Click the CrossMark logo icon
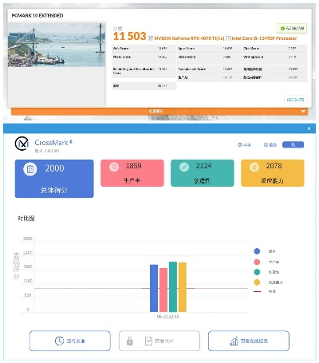The image size is (319, 363). click(x=22, y=144)
